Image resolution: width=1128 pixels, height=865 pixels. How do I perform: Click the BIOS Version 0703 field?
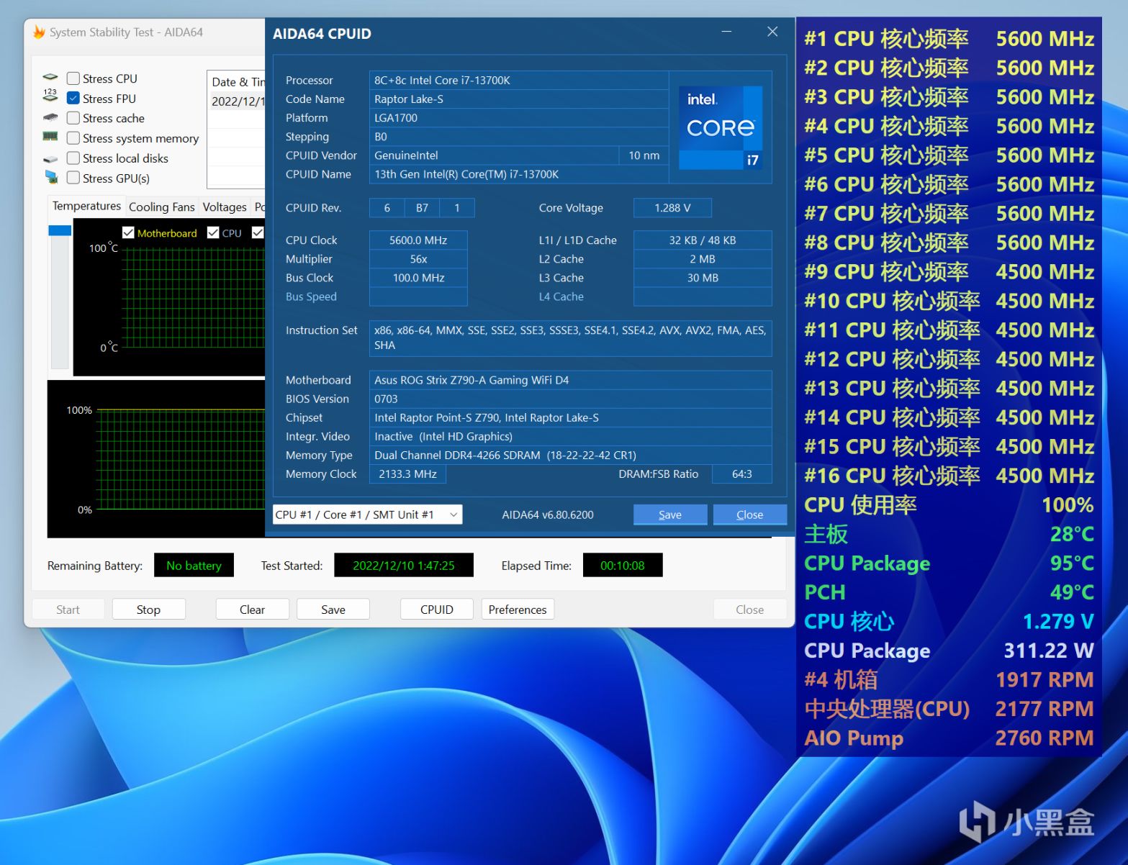(570, 399)
